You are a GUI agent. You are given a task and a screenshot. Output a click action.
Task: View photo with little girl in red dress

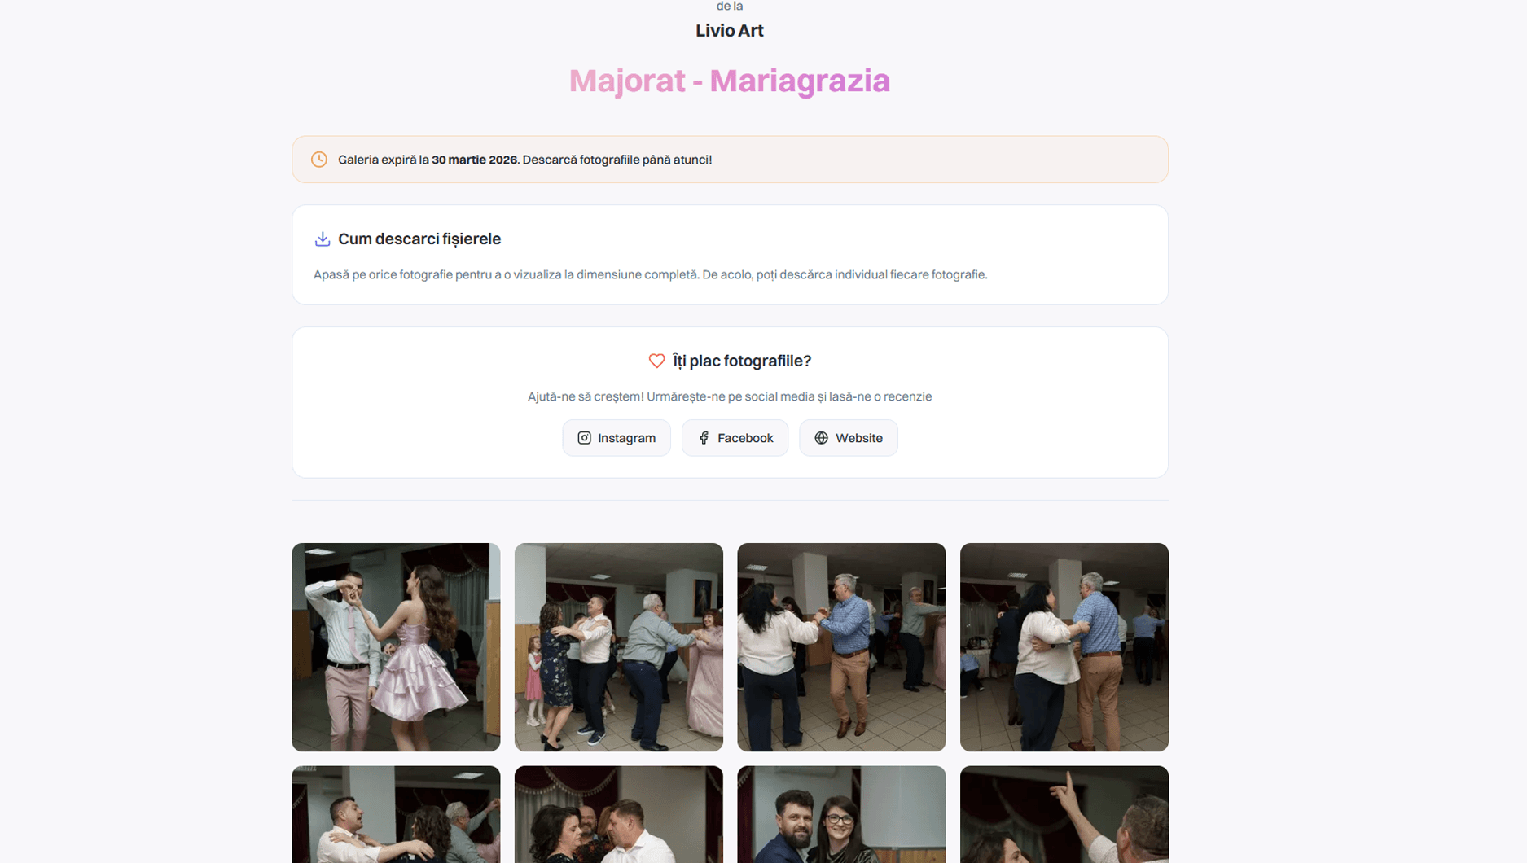(618, 646)
